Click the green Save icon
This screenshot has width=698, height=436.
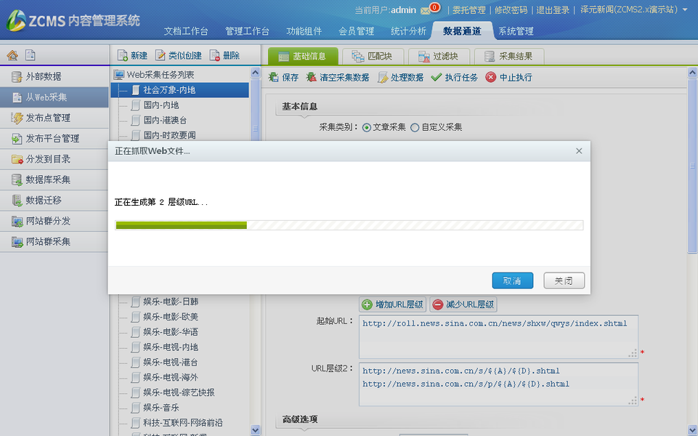coord(274,77)
